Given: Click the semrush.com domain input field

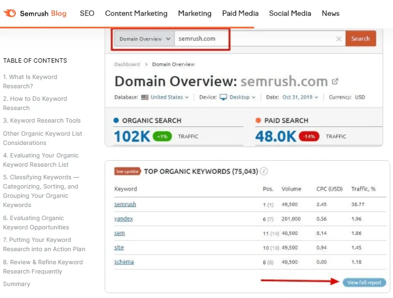Looking at the screenshot, I should pyautogui.click(x=251, y=39).
